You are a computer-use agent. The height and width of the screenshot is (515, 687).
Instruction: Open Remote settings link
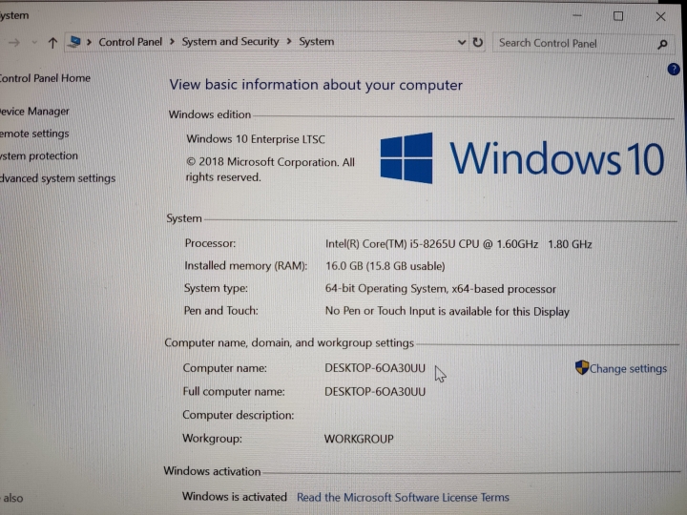click(x=34, y=134)
